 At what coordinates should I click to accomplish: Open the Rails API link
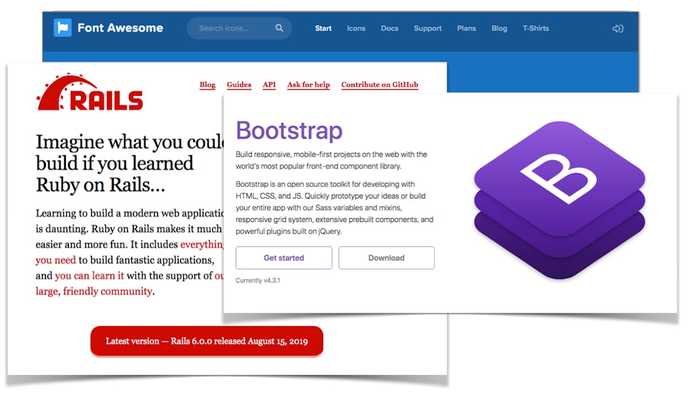[x=269, y=85]
